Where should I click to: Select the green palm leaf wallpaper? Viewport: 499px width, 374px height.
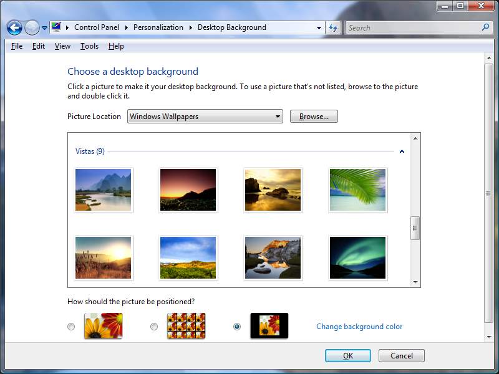point(357,190)
